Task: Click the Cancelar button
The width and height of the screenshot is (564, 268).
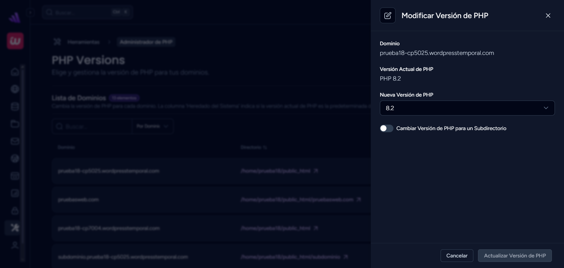Action: (457, 256)
